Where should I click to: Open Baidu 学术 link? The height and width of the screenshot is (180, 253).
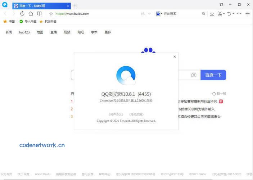pyautogui.click(x=94, y=32)
